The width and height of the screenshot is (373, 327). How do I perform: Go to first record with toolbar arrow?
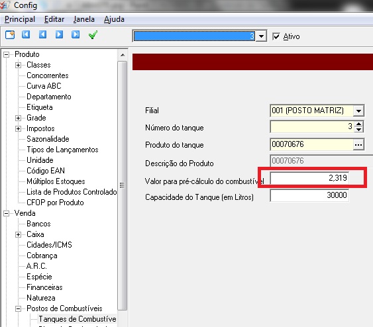tap(26, 34)
